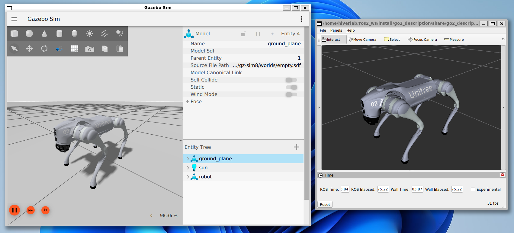Choose the select mode arrow tool
The width and height of the screenshot is (514, 233).
(14, 49)
